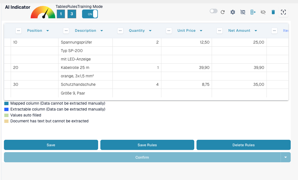Select the Spannungsprüfer description cell
Screen dimensions: 298x180
pyautogui.click(x=85, y=42)
